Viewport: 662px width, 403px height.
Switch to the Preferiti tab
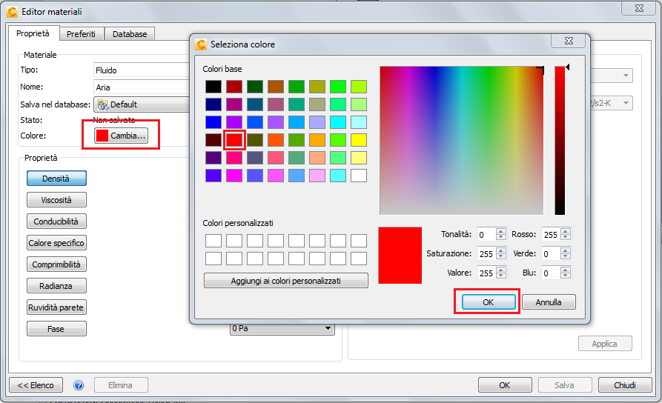[81, 34]
